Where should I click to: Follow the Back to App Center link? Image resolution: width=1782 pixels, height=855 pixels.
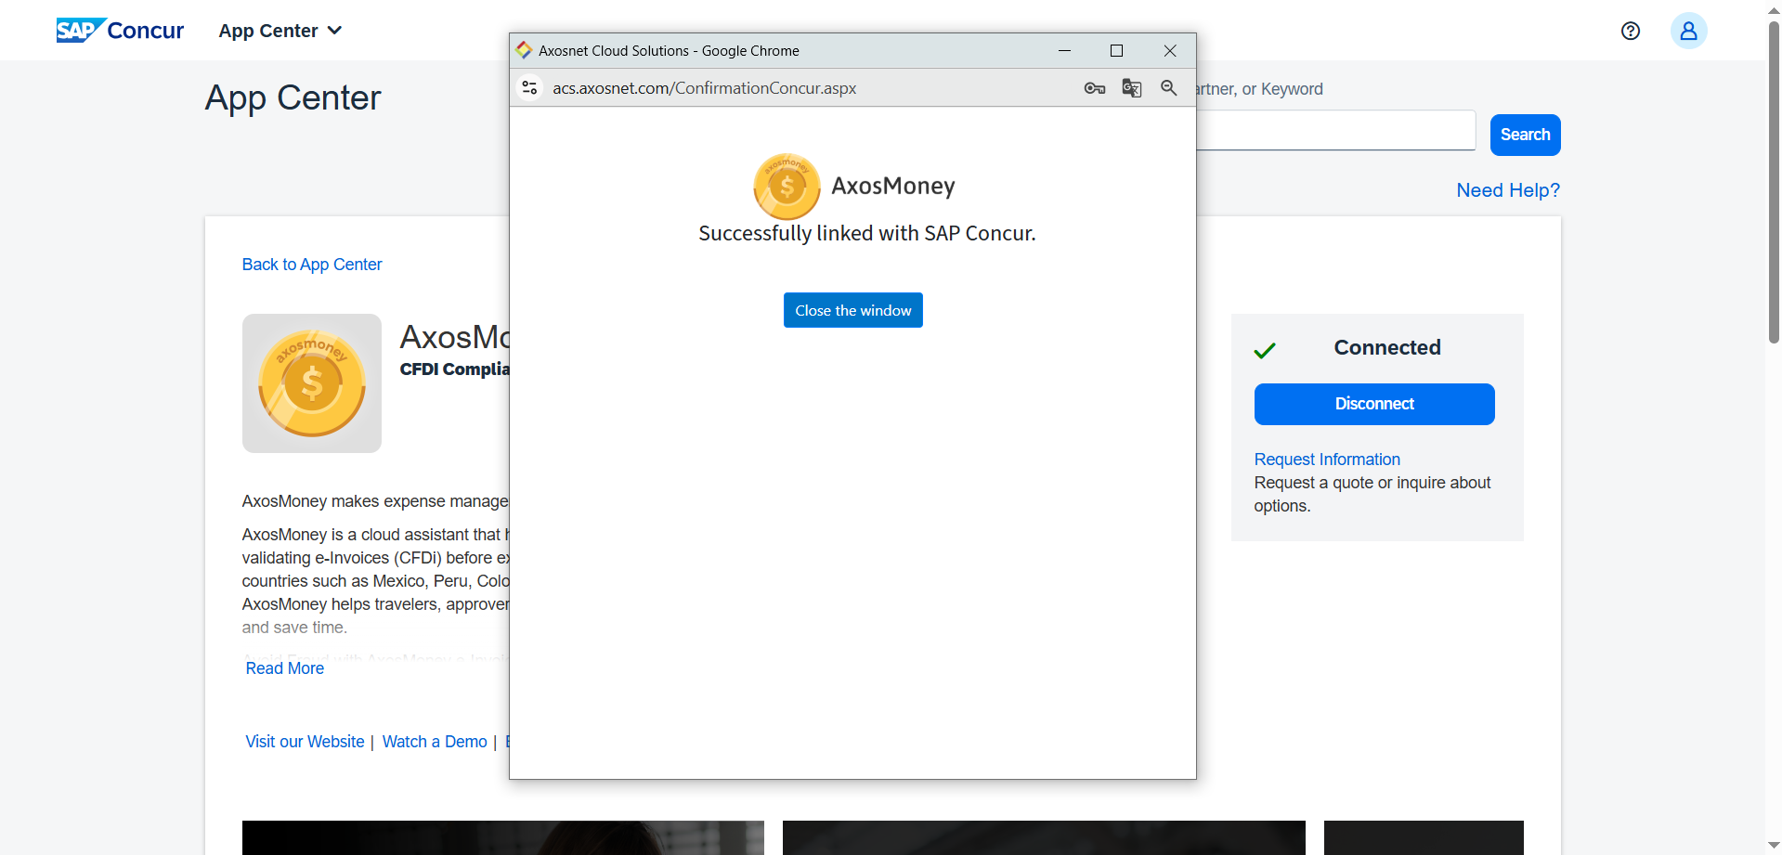[312, 265]
